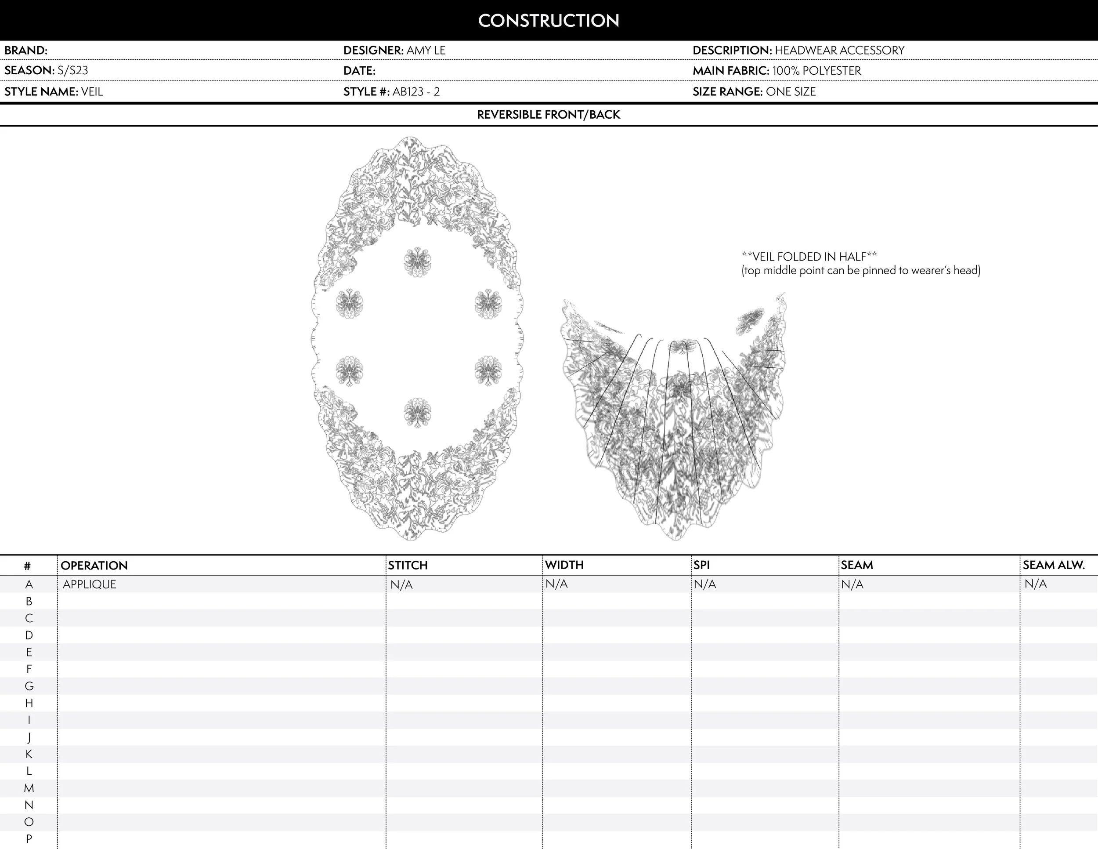
Task: Select MAIN FABRIC 100% POLYESTER text
Action: pyautogui.click(x=777, y=71)
